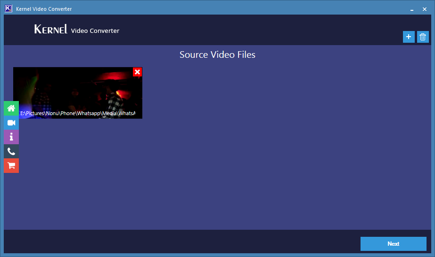Click the Source Video Files heading
The width and height of the screenshot is (435, 257).
tap(217, 55)
